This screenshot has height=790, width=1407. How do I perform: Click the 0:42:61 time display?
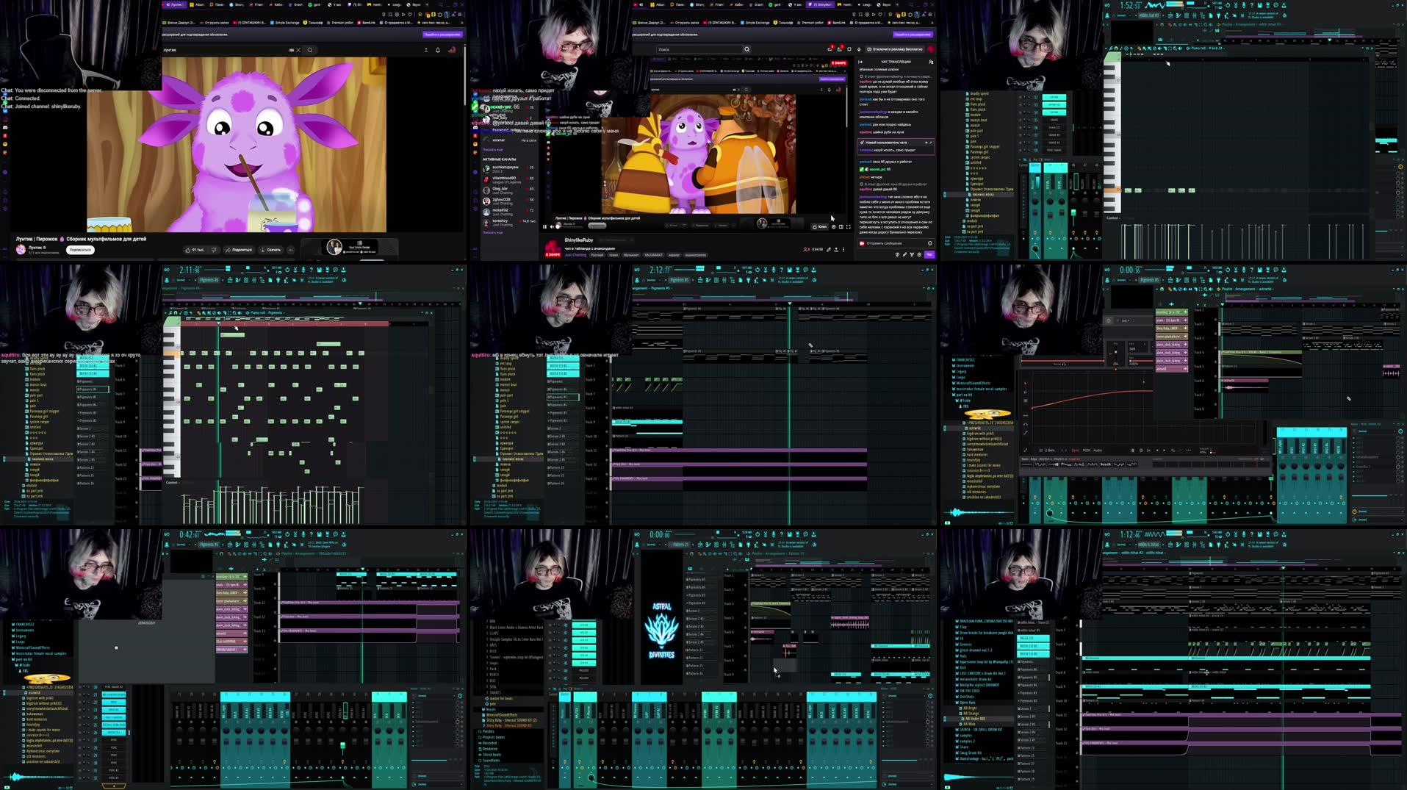coord(190,534)
